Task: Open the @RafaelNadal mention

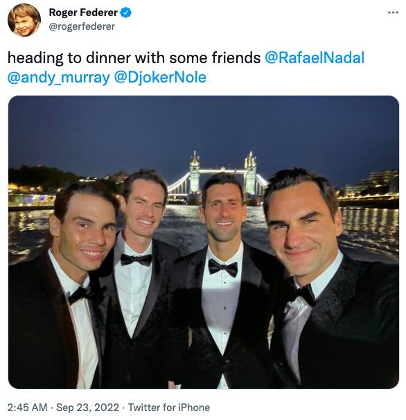Action: pyautogui.click(x=315, y=58)
